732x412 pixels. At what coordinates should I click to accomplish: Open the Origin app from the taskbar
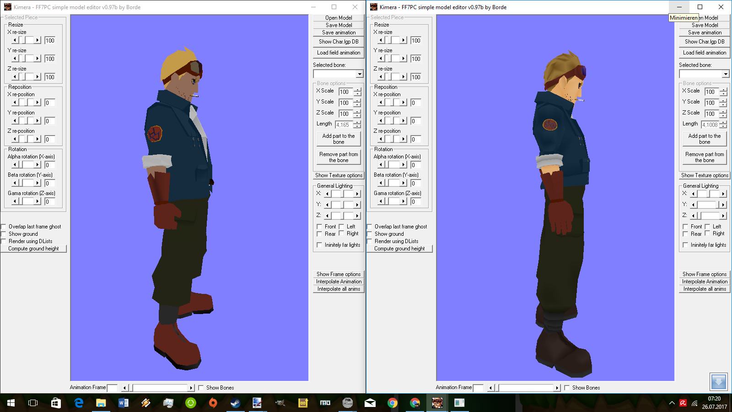pyautogui.click(x=213, y=403)
